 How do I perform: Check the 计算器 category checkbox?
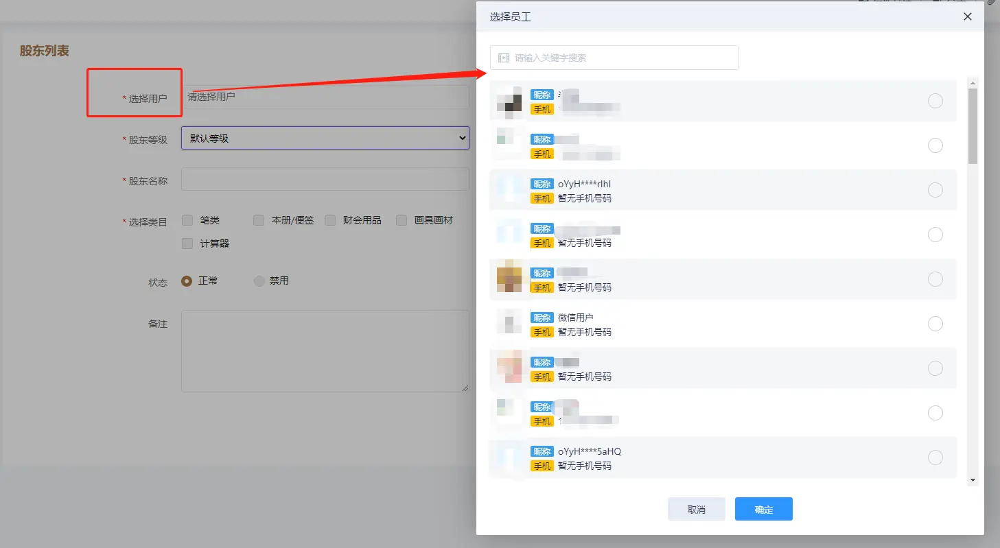pyautogui.click(x=187, y=243)
